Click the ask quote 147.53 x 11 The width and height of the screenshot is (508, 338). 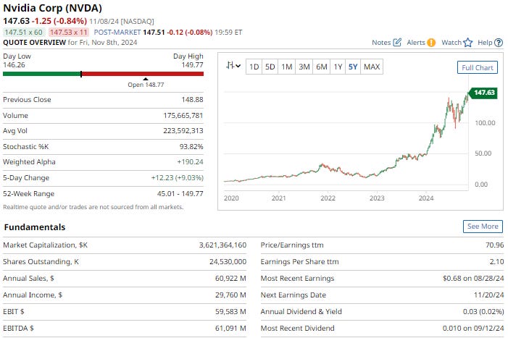coord(69,33)
